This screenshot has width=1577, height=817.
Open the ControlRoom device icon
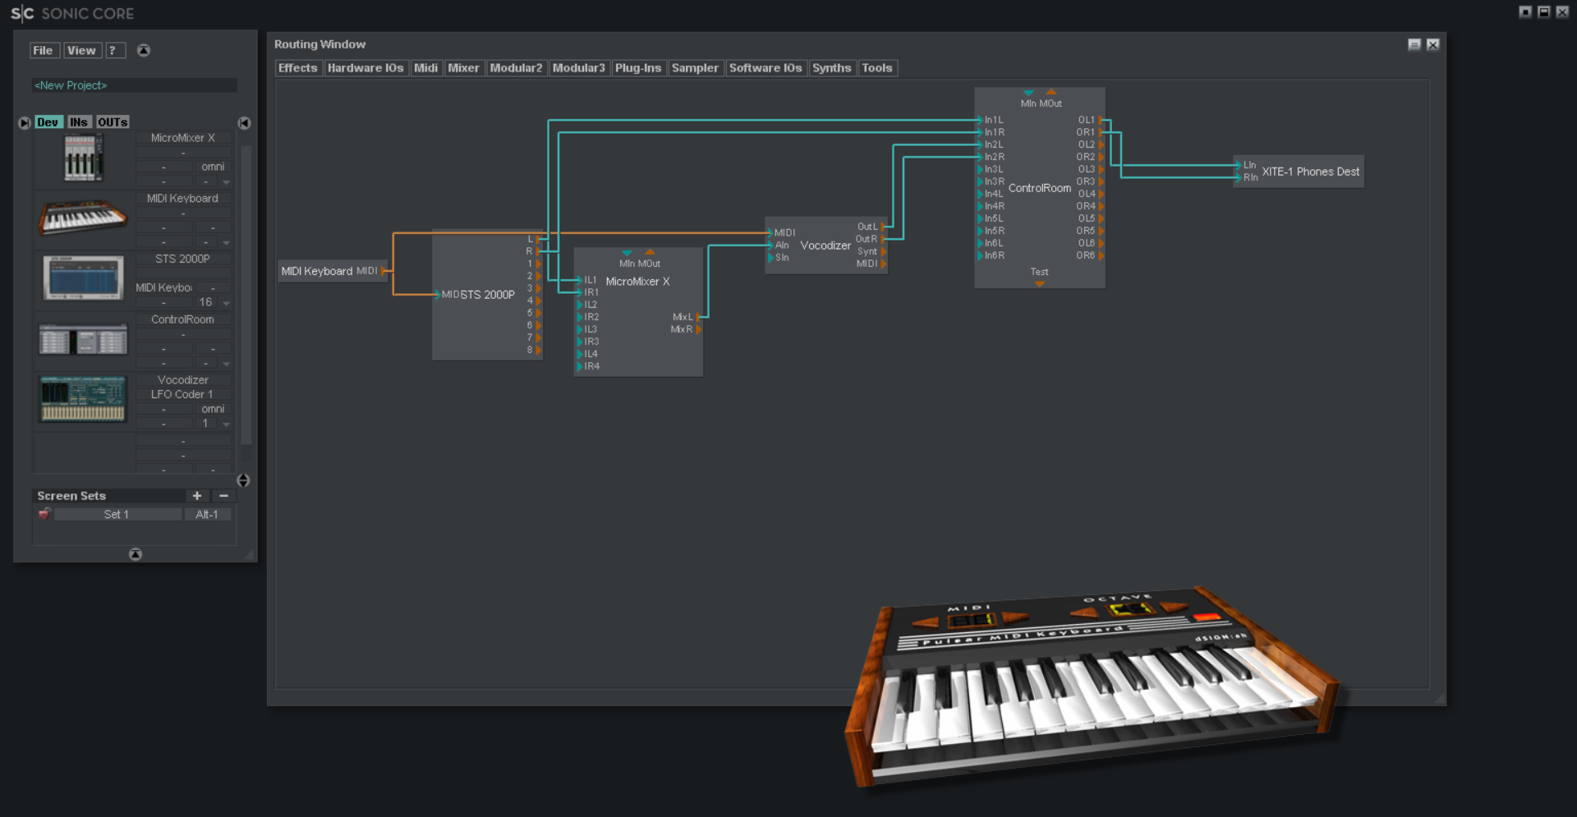[x=81, y=338]
